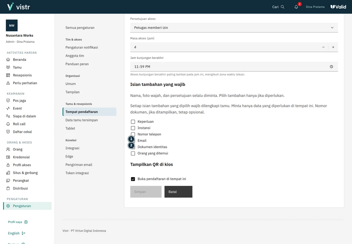Open the Token integrasi settings page
This screenshot has height=244, width=352.
pyautogui.click(x=77, y=173)
